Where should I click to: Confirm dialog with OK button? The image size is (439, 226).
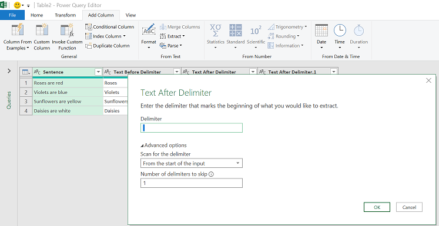point(377,207)
